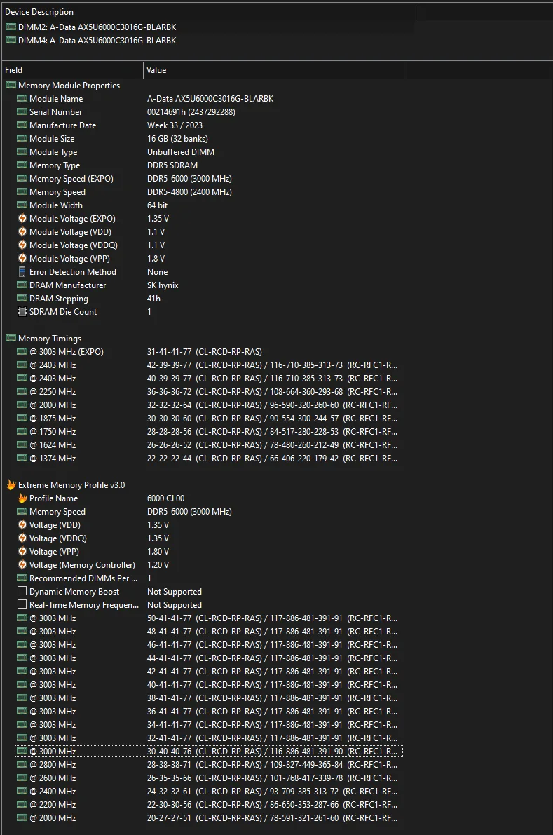The width and height of the screenshot is (553, 835).
Task: Select the Serial Number row
Action: tap(209, 112)
